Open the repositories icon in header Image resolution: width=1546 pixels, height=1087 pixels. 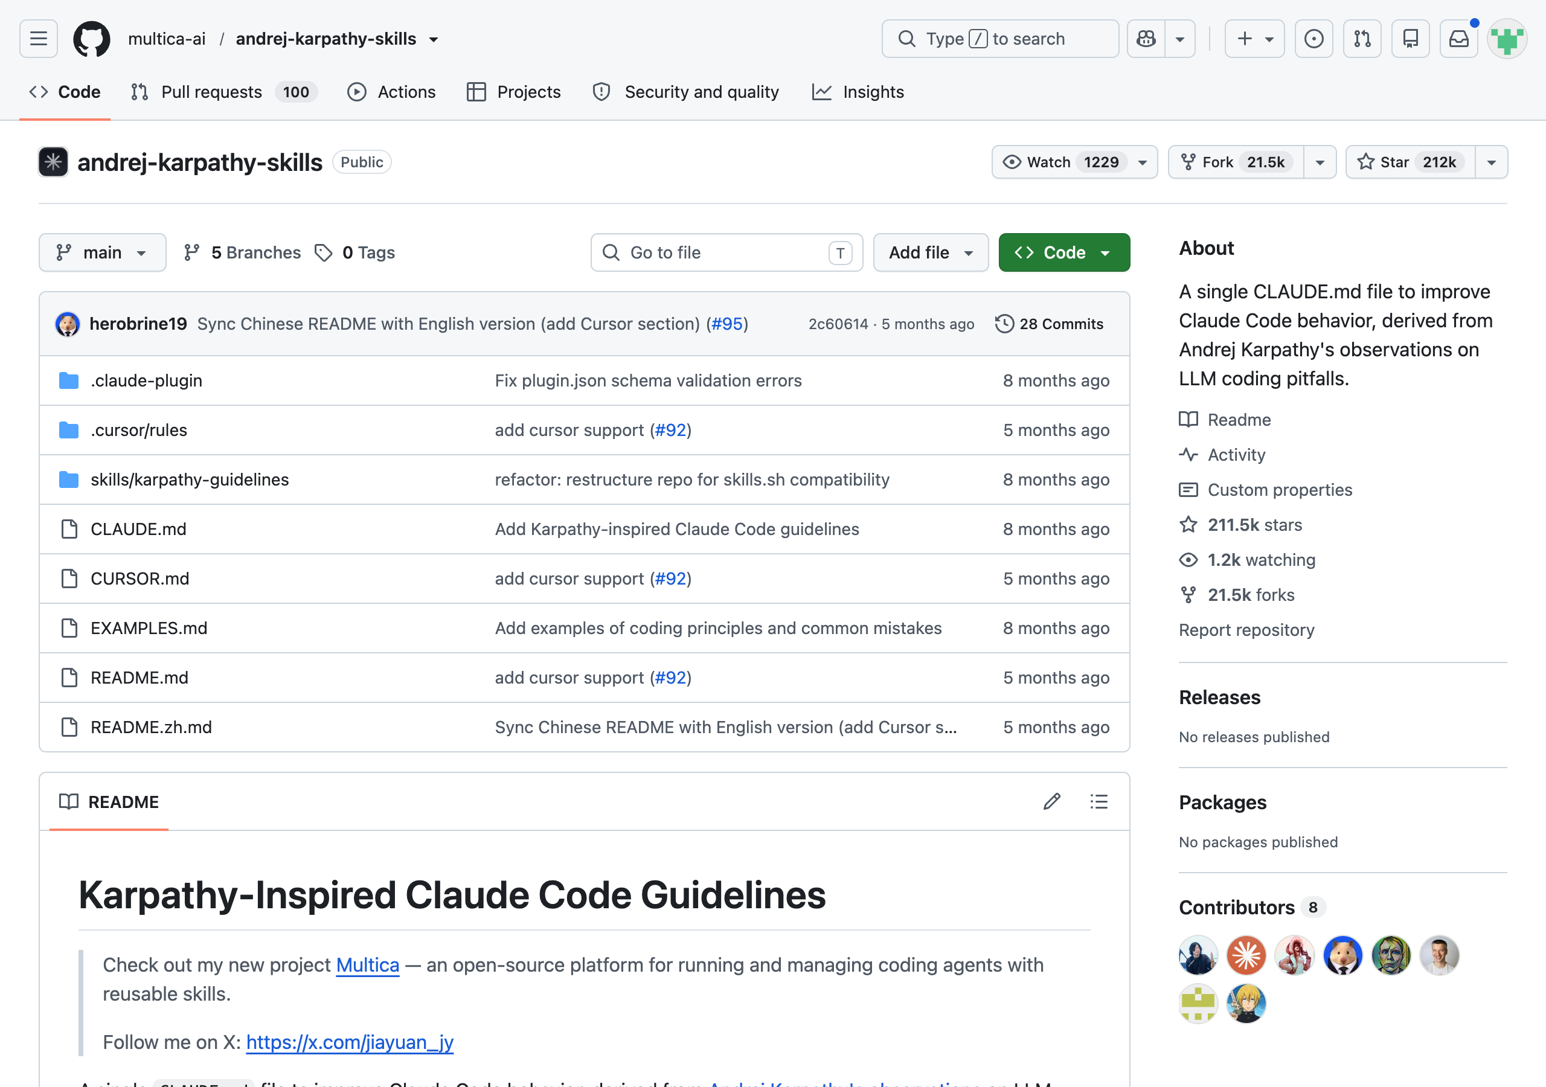click(x=1411, y=39)
